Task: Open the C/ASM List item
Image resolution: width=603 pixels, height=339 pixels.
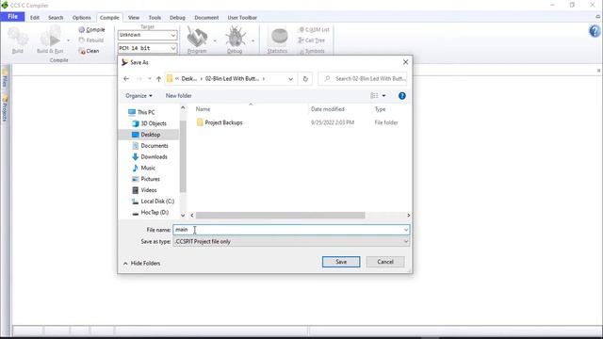Action: (x=314, y=29)
